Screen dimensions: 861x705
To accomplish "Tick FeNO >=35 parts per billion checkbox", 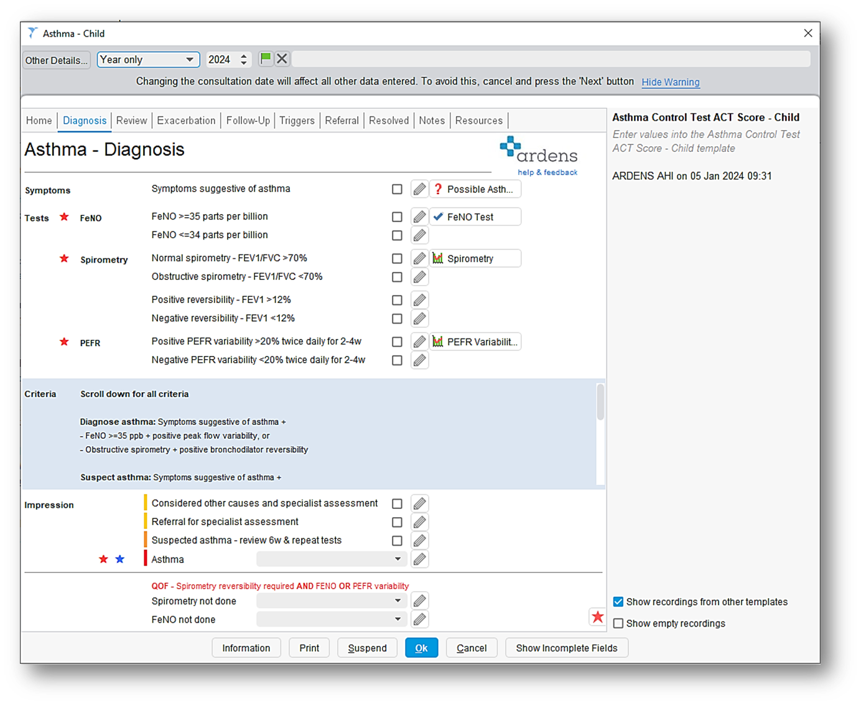I will (397, 217).
